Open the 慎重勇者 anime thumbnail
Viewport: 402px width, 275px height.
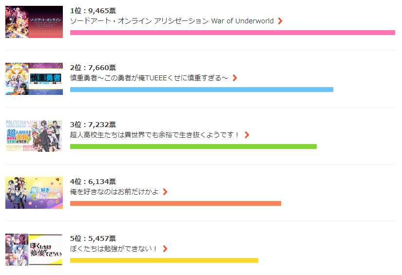click(34, 79)
